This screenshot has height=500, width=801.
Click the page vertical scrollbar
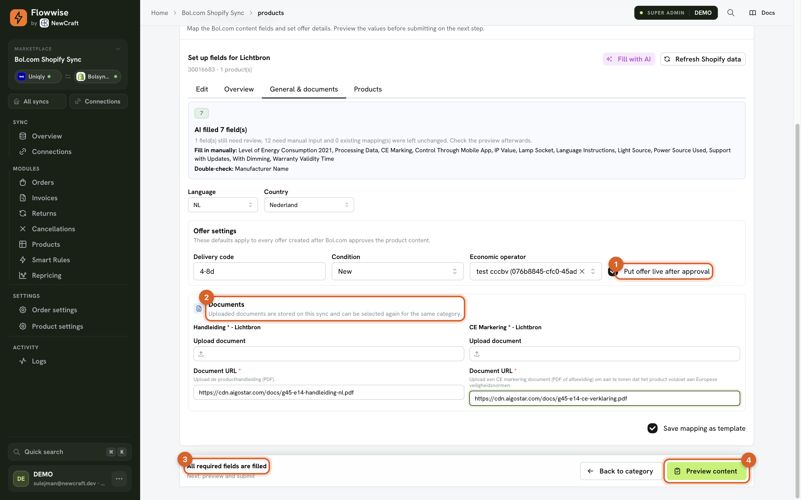pos(797,311)
